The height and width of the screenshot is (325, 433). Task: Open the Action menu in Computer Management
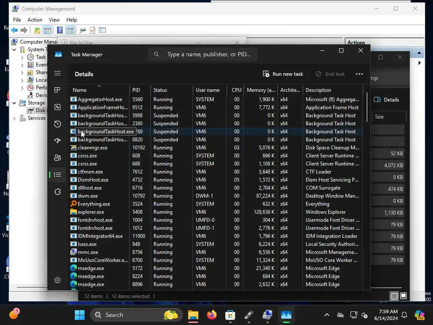click(x=35, y=19)
